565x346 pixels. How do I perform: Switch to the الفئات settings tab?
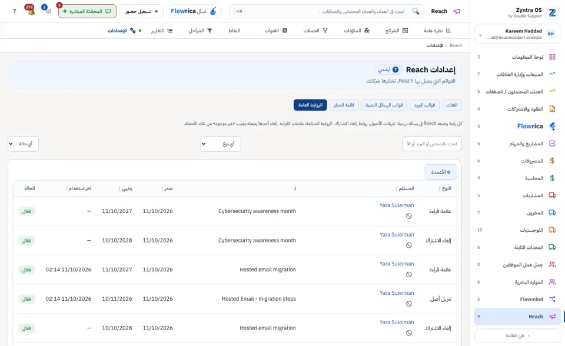pyautogui.click(x=452, y=105)
